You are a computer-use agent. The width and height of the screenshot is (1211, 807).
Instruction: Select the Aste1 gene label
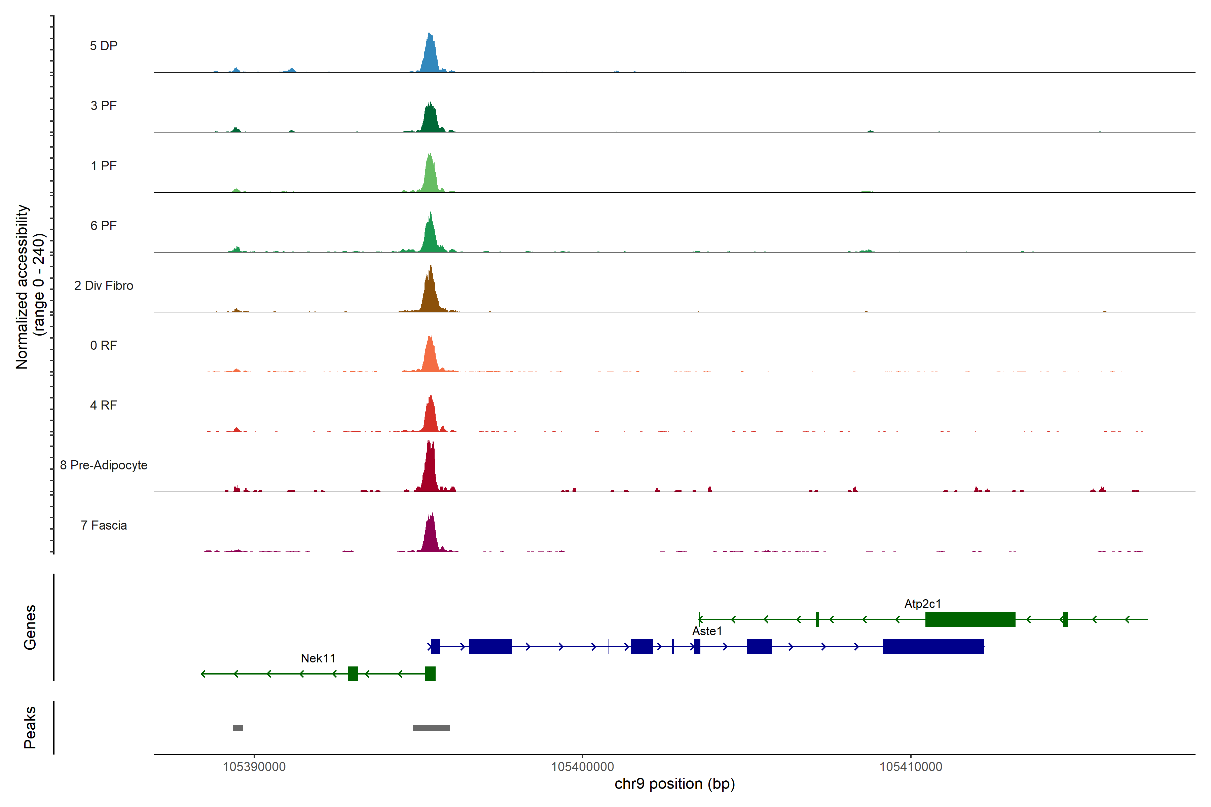click(x=707, y=631)
